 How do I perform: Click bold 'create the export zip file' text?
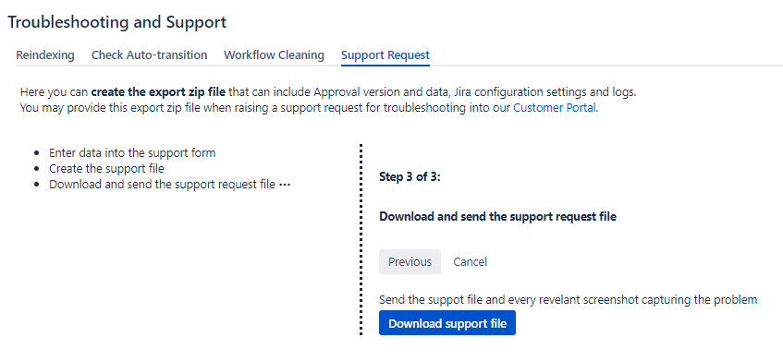[158, 92]
